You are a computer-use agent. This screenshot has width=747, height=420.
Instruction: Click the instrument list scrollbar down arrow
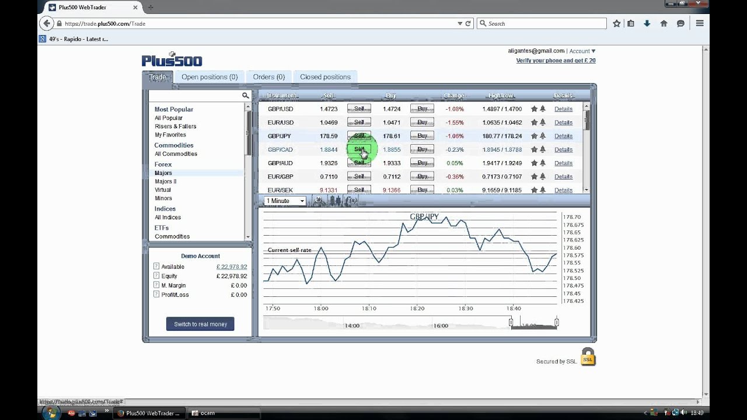587,190
